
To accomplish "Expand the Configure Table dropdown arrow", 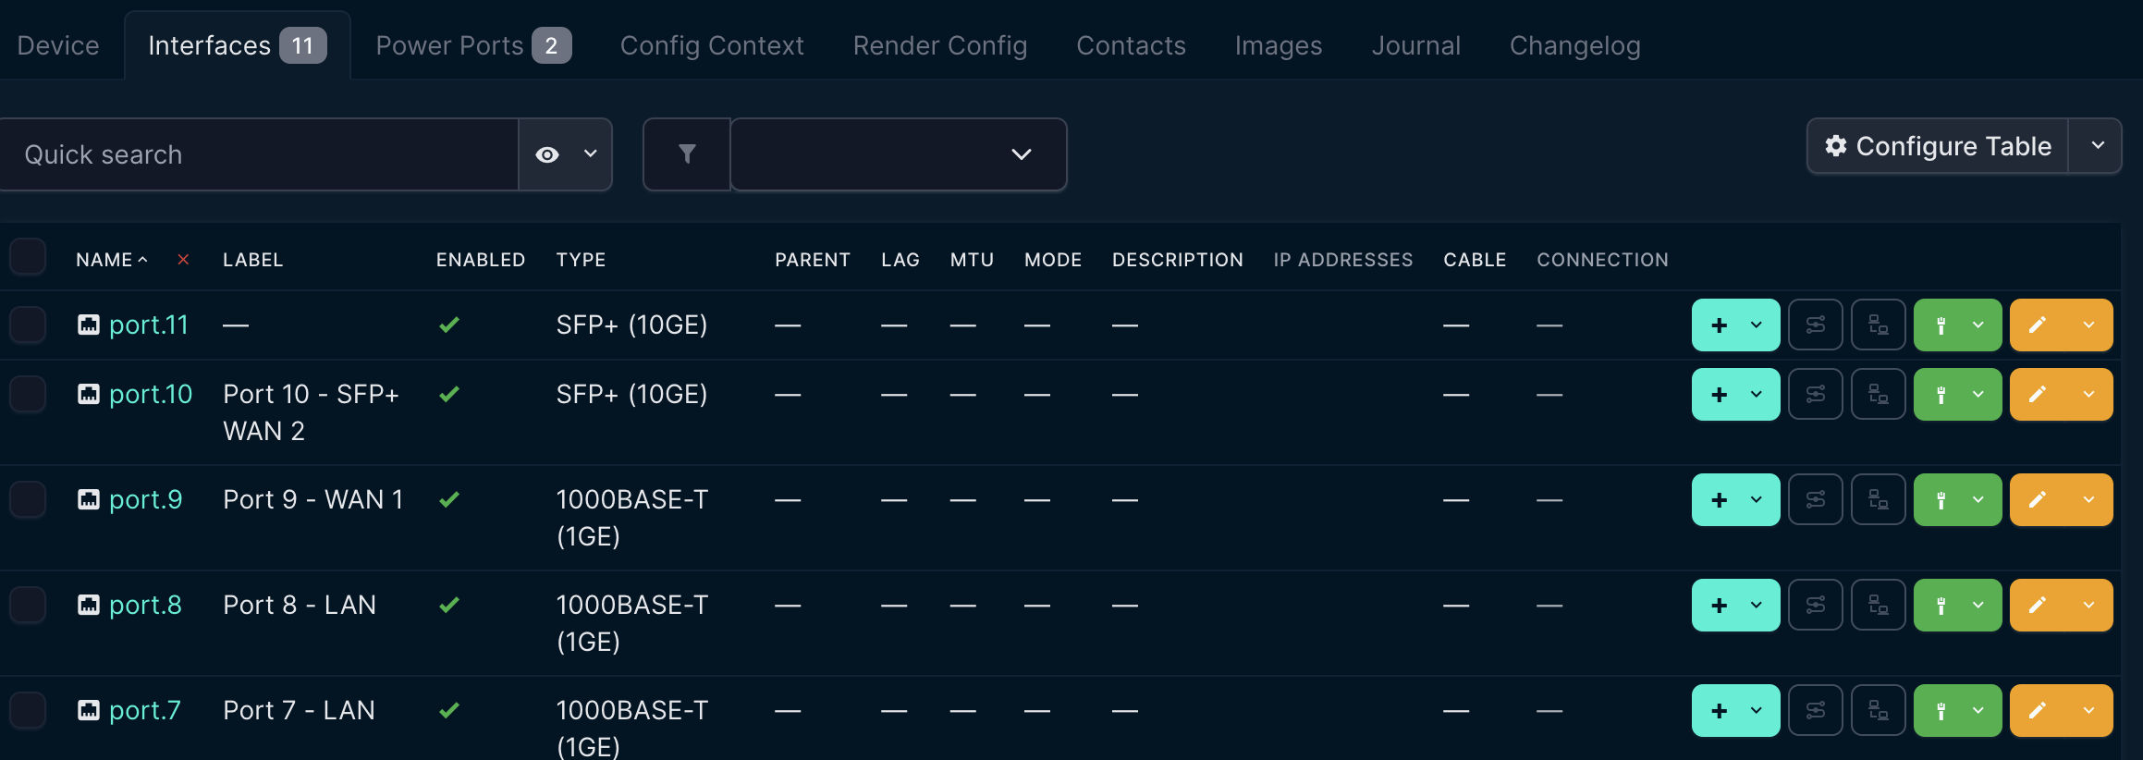I will (2098, 146).
